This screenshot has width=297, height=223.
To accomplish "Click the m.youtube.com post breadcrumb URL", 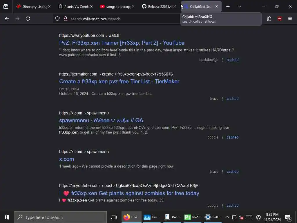I will (129, 186).
